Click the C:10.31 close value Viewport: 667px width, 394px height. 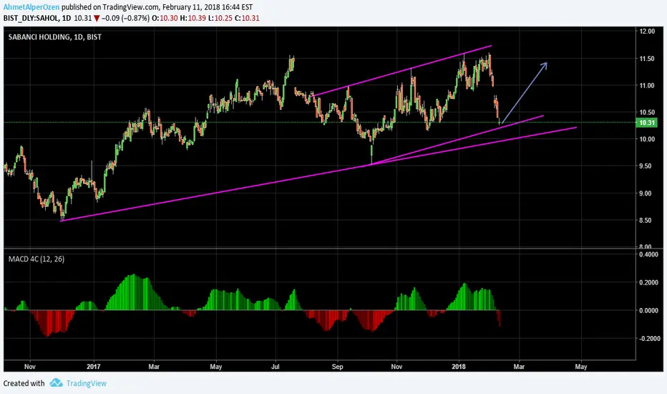(248, 19)
